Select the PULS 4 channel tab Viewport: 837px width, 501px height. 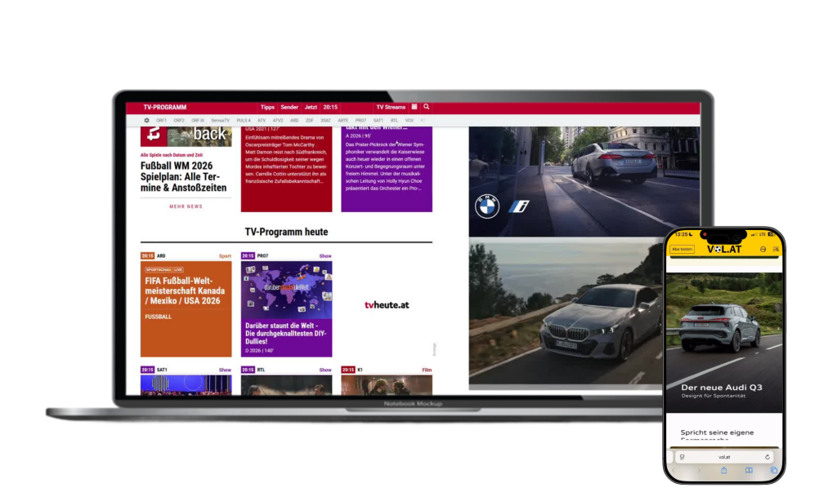244,121
